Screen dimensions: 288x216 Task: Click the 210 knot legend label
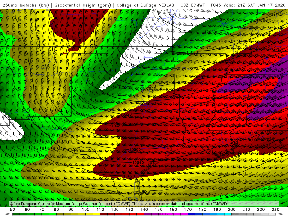pos(246,210)
